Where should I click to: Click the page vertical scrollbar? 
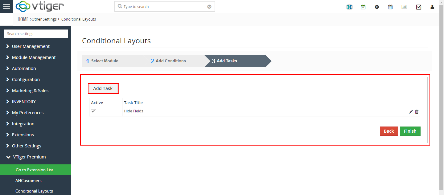pos(441,97)
